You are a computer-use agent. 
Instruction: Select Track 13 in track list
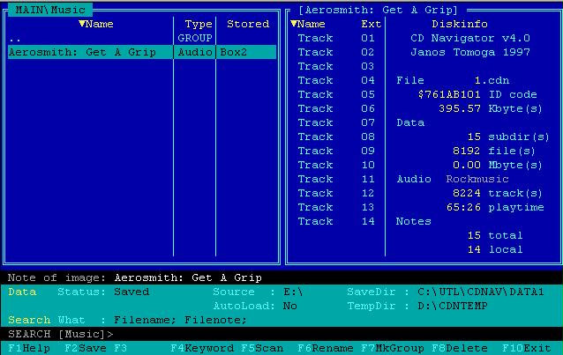click(336, 207)
